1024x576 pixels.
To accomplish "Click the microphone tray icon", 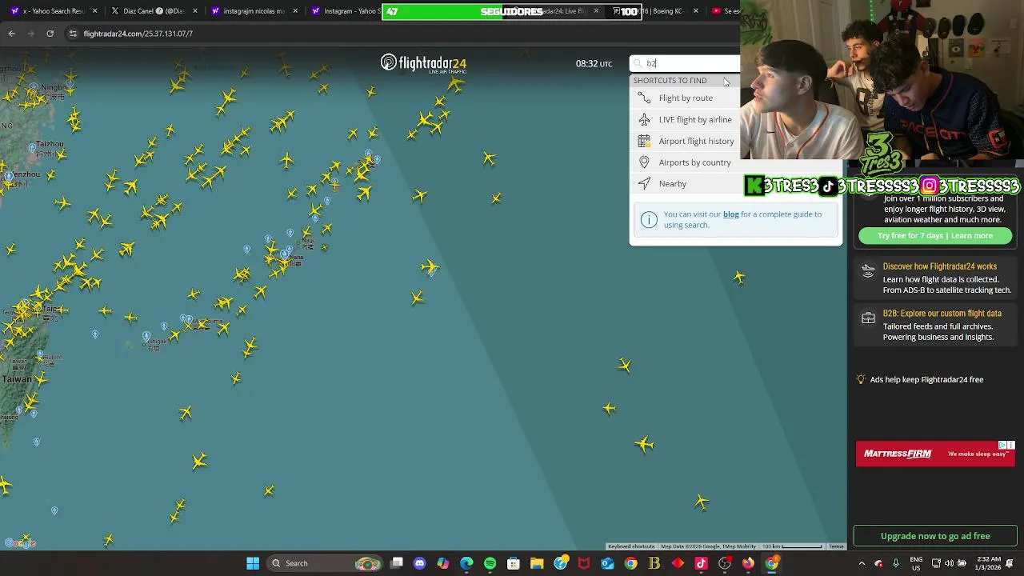I will [x=896, y=563].
